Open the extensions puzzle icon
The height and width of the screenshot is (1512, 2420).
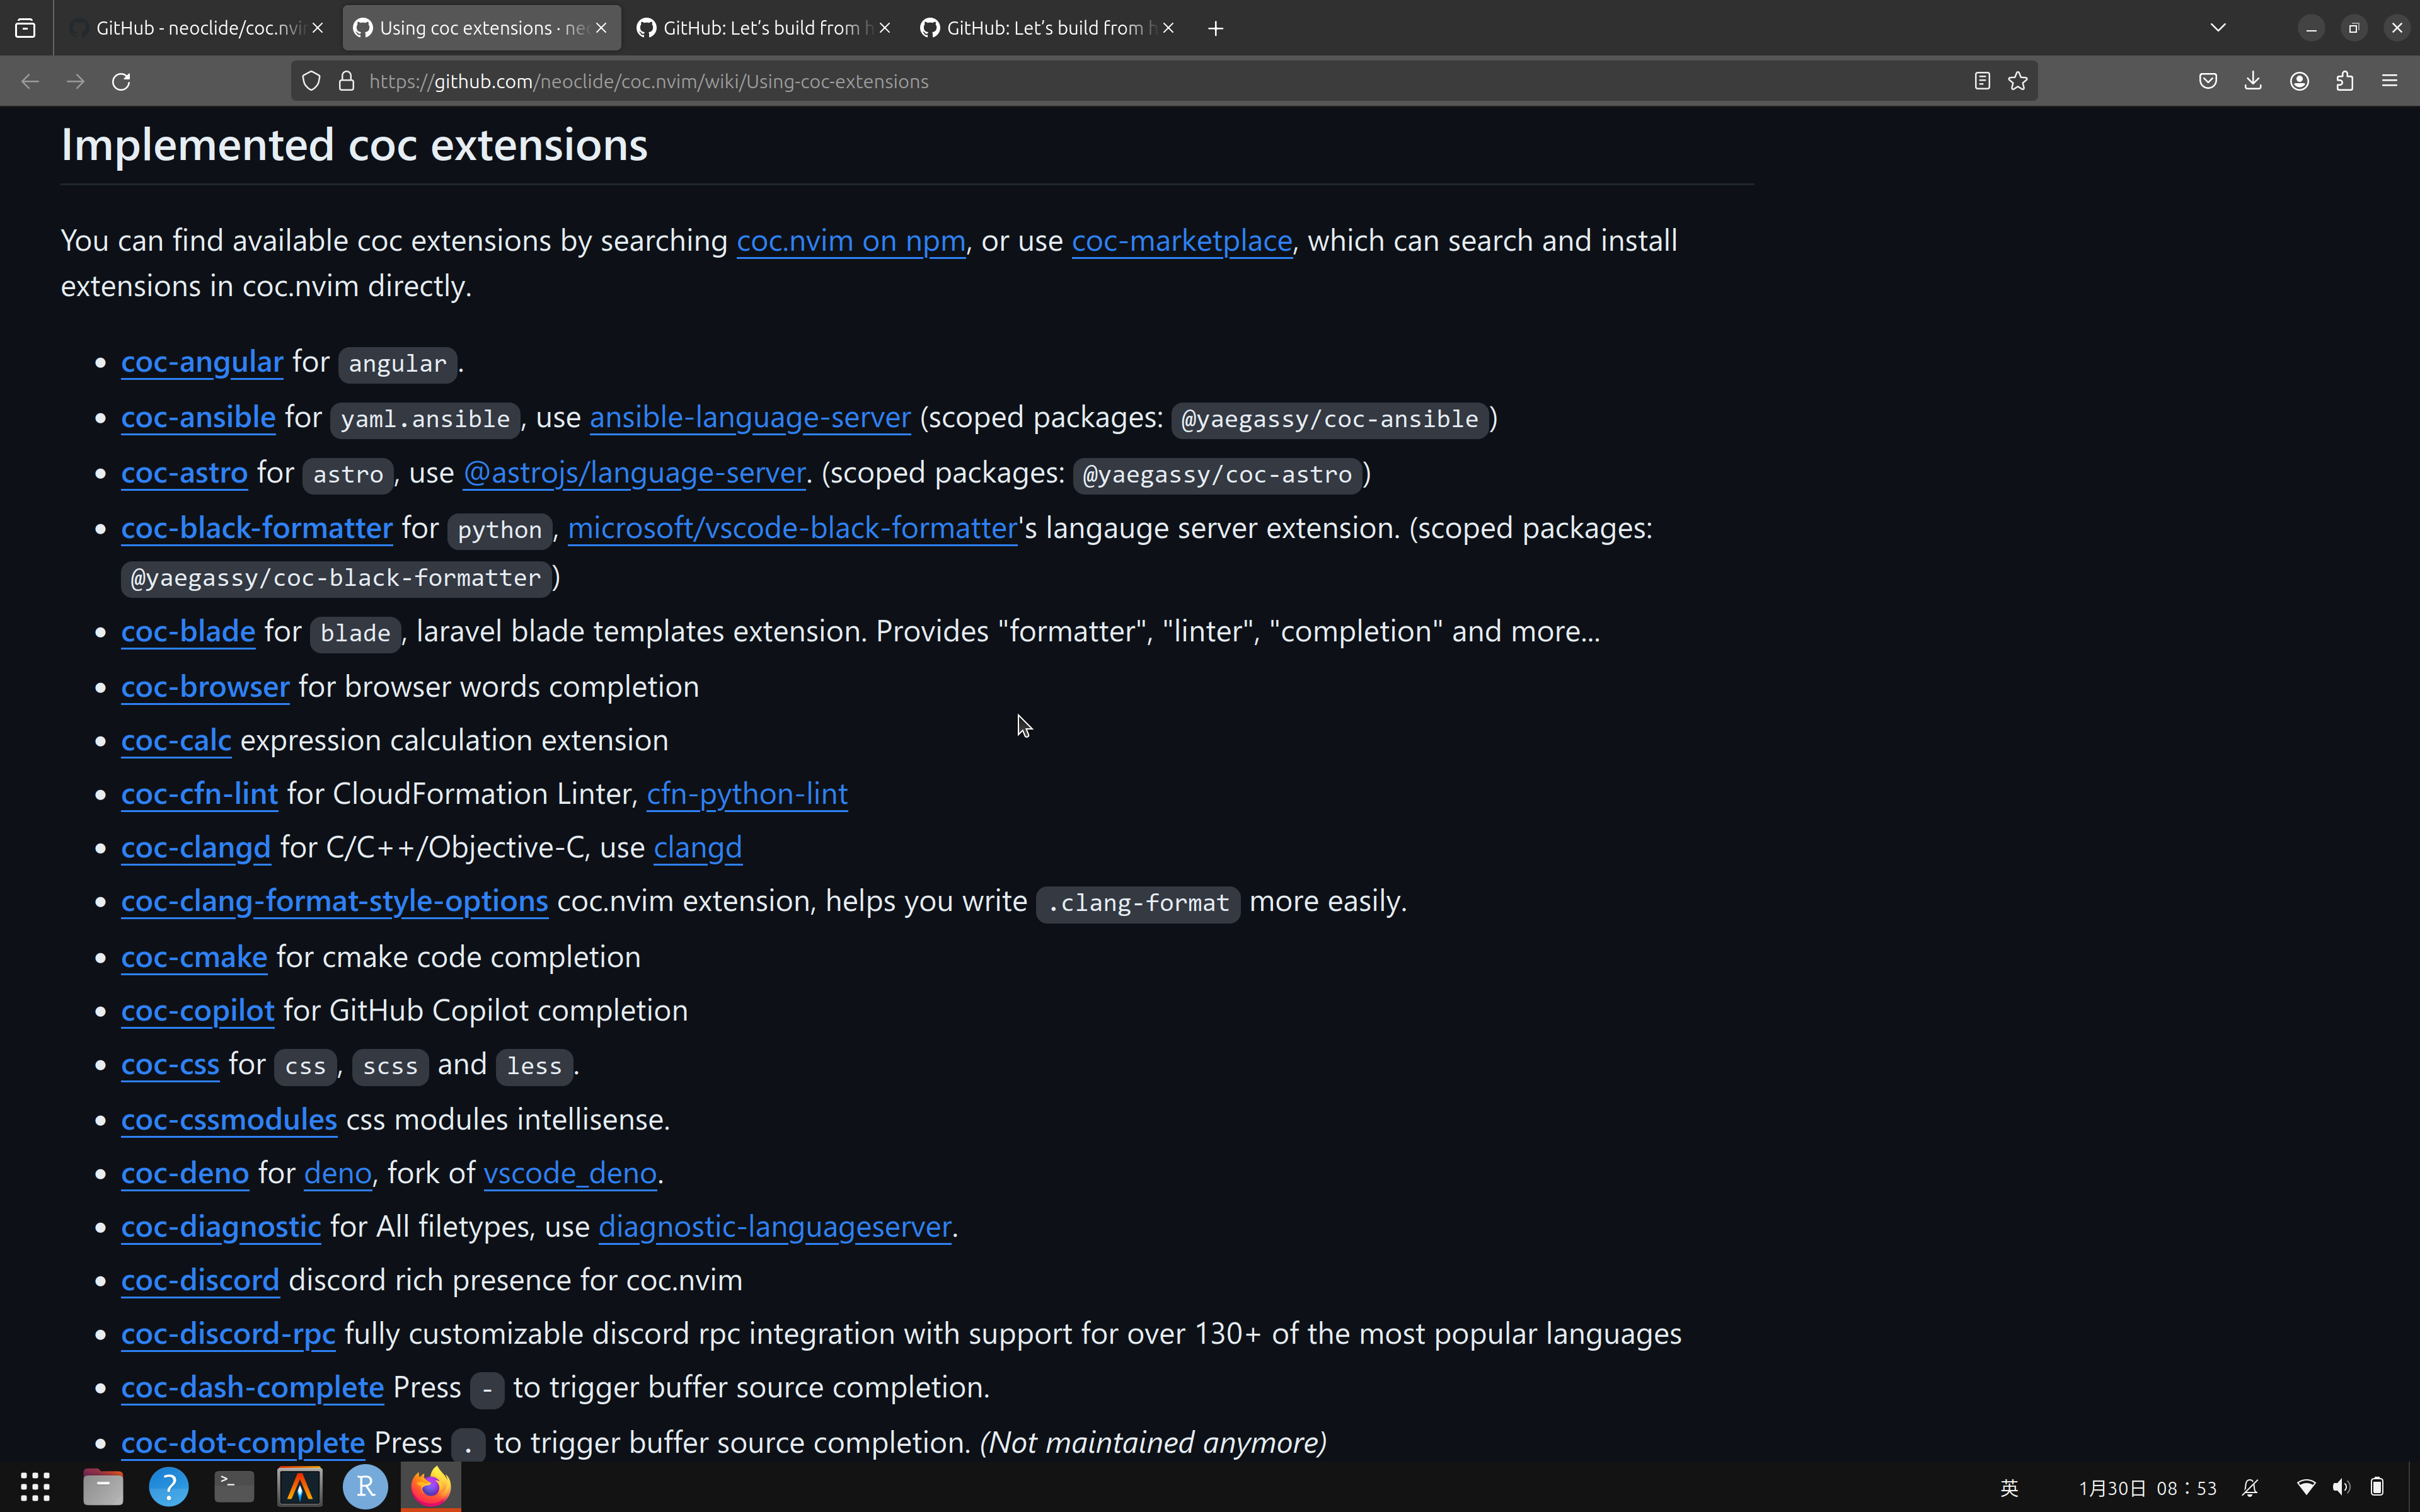point(2345,81)
